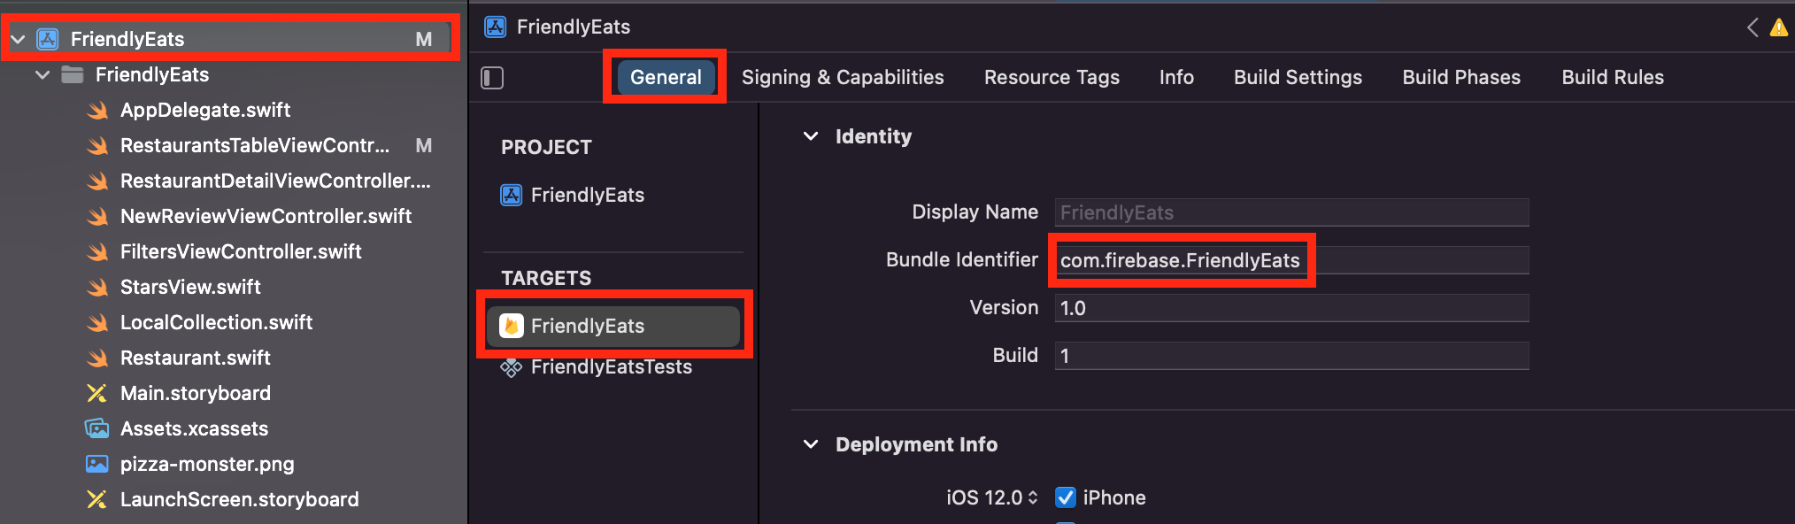This screenshot has width=1795, height=524.
Task: Switch to the Signing & Capabilities tab
Action: [842, 77]
